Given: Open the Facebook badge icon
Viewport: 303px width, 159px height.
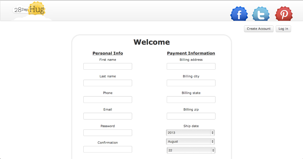Looking at the screenshot, I should pyautogui.click(x=239, y=14).
